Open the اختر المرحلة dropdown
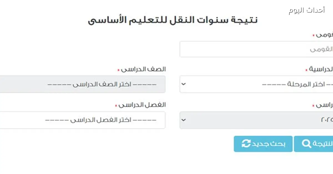The height and width of the screenshot is (174, 333). pos(255,84)
